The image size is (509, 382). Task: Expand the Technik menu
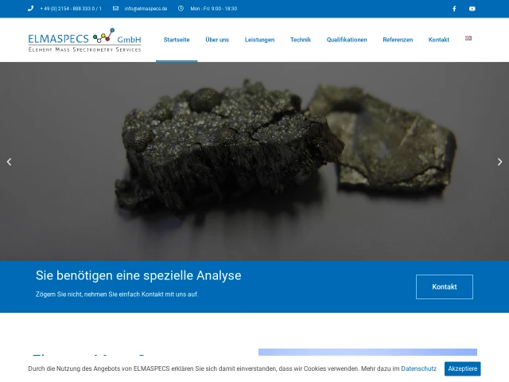point(301,40)
